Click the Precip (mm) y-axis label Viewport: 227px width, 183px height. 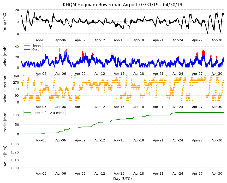point(5,122)
